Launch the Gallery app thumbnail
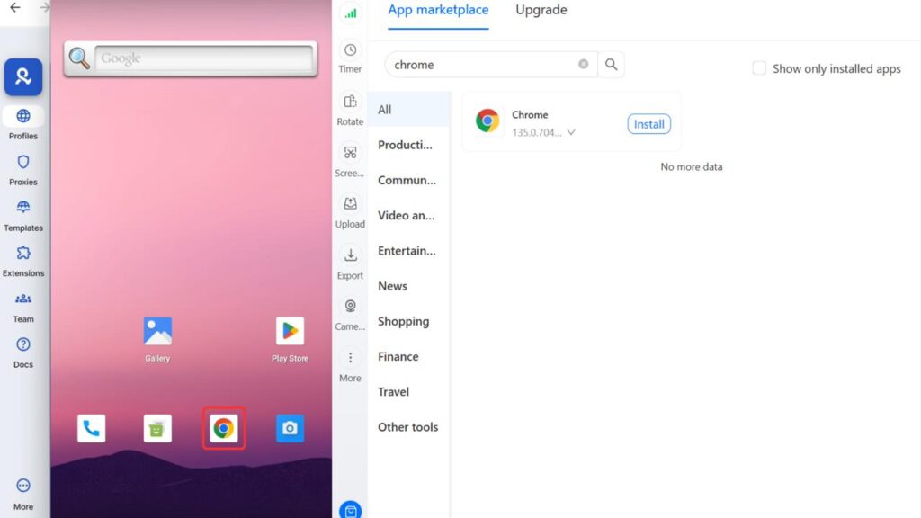Screen dimensions: 921x518 pos(156,330)
